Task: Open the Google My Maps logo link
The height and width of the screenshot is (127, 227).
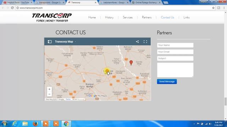Action: click(x=98, y=96)
